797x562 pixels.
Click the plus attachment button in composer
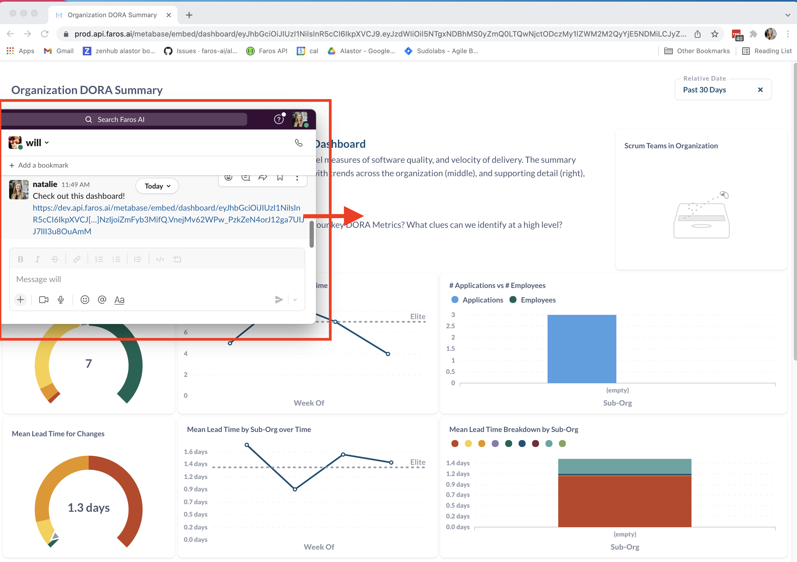[20, 300]
